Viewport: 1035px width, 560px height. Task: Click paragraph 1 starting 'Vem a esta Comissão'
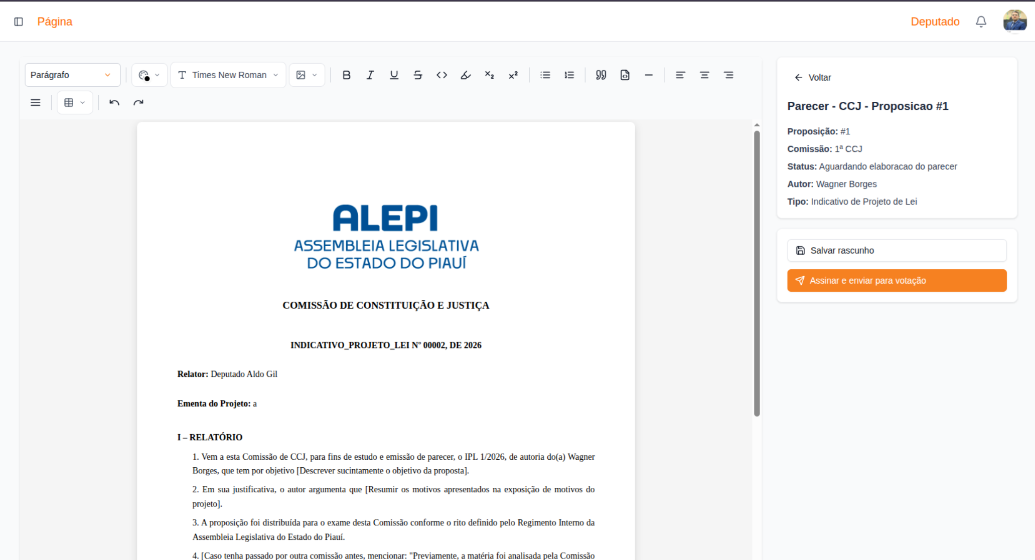click(393, 464)
